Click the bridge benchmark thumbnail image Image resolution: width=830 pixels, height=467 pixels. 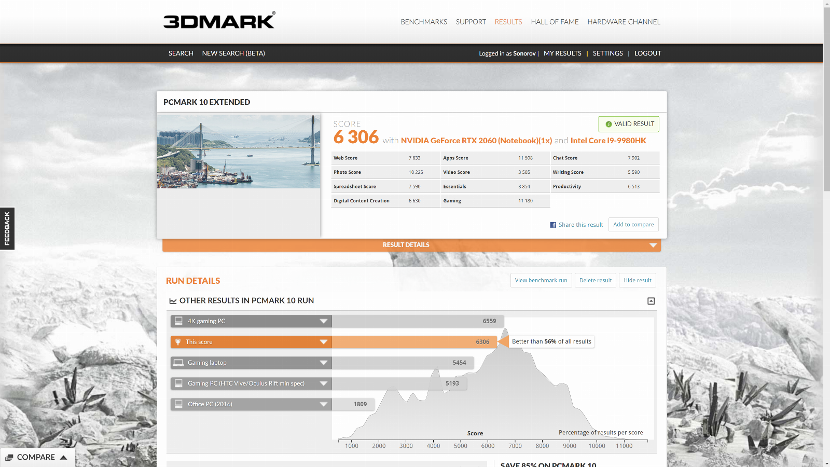coord(239,152)
